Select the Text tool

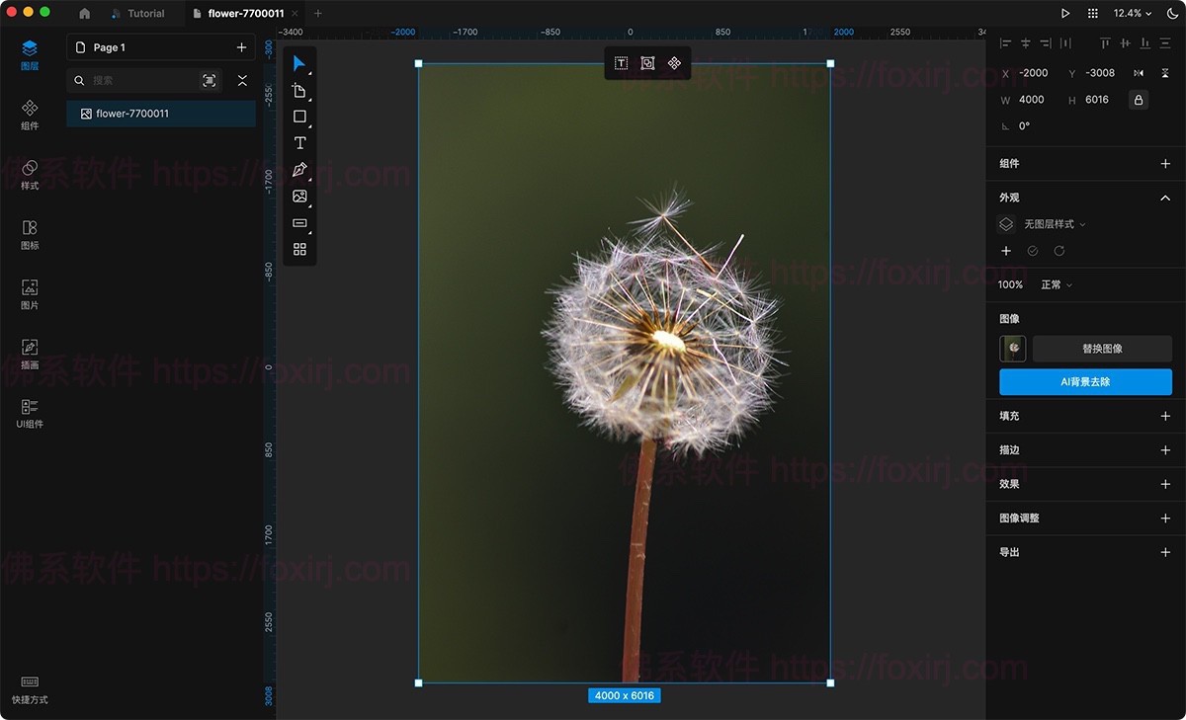pyautogui.click(x=299, y=143)
